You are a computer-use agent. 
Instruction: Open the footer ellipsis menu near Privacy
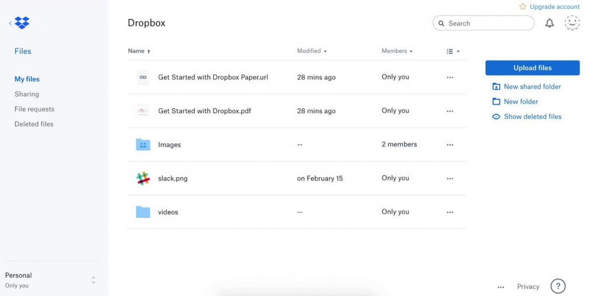[x=501, y=287]
